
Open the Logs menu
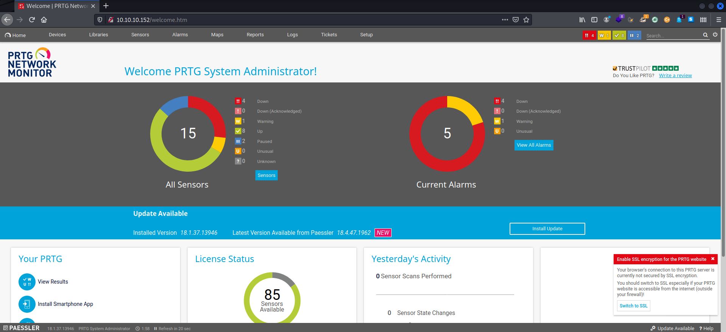(292, 35)
